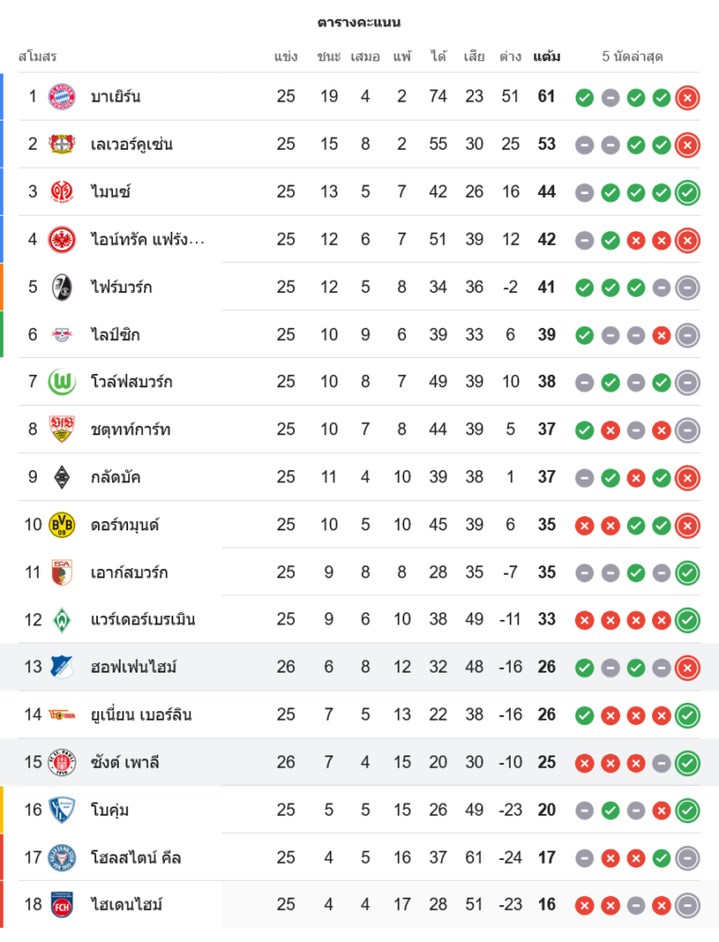Click the ตารางคะแนน table title
Viewport: 719px width, 942px height.
(x=359, y=22)
